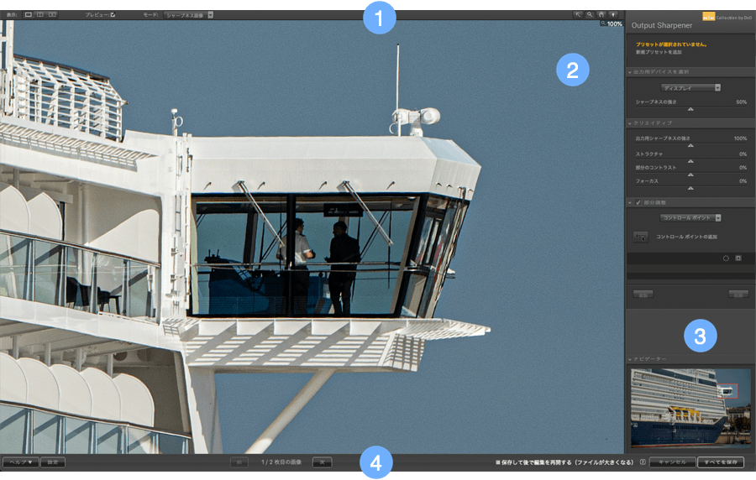The image size is (756, 480).
Task: Open the 設定 settings button
Action: (x=53, y=462)
